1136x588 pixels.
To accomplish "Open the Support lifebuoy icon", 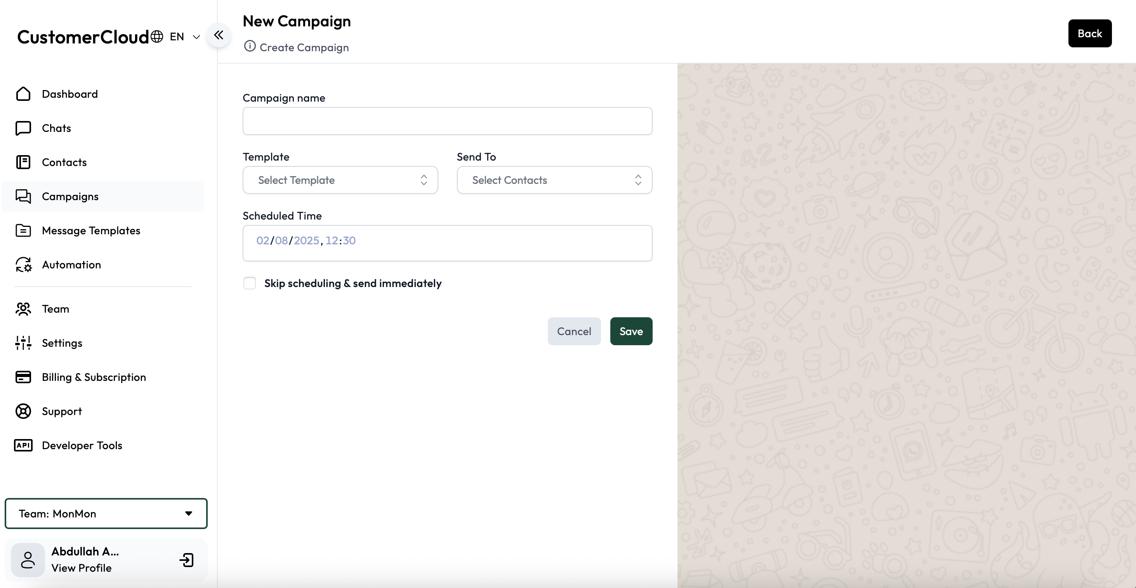I will pyautogui.click(x=23, y=412).
